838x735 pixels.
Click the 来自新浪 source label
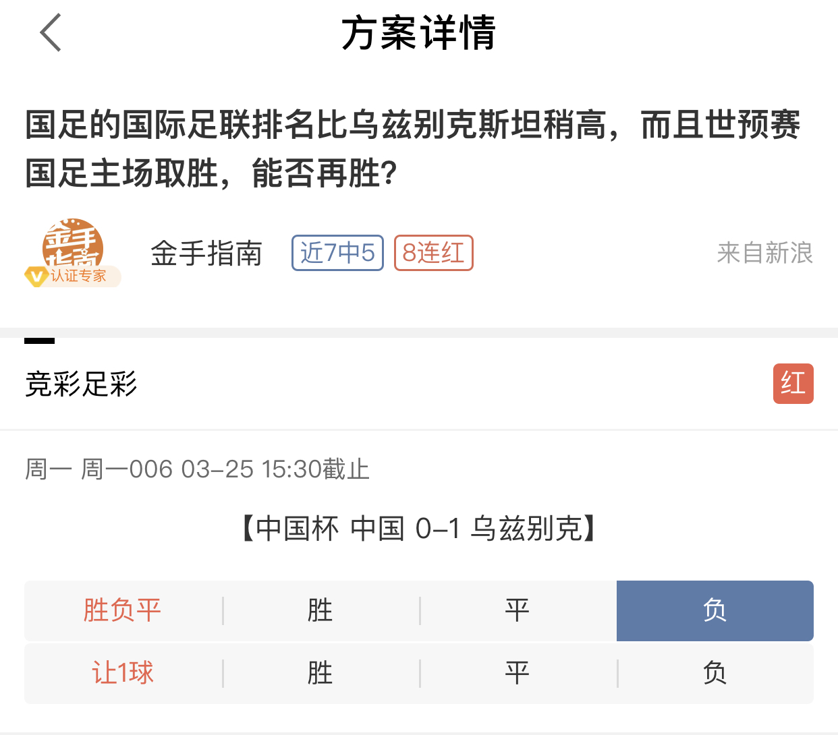point(765,254)
